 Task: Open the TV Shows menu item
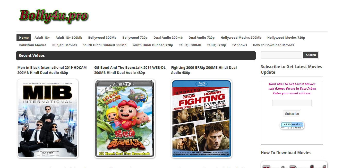(239, 45)
